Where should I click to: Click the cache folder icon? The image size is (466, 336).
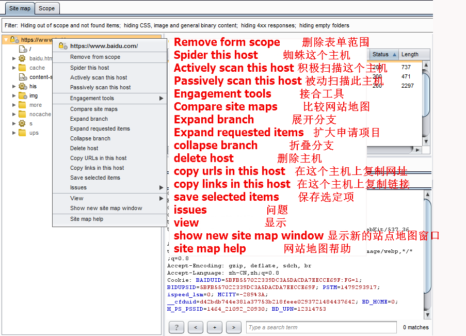click(22, 68)
